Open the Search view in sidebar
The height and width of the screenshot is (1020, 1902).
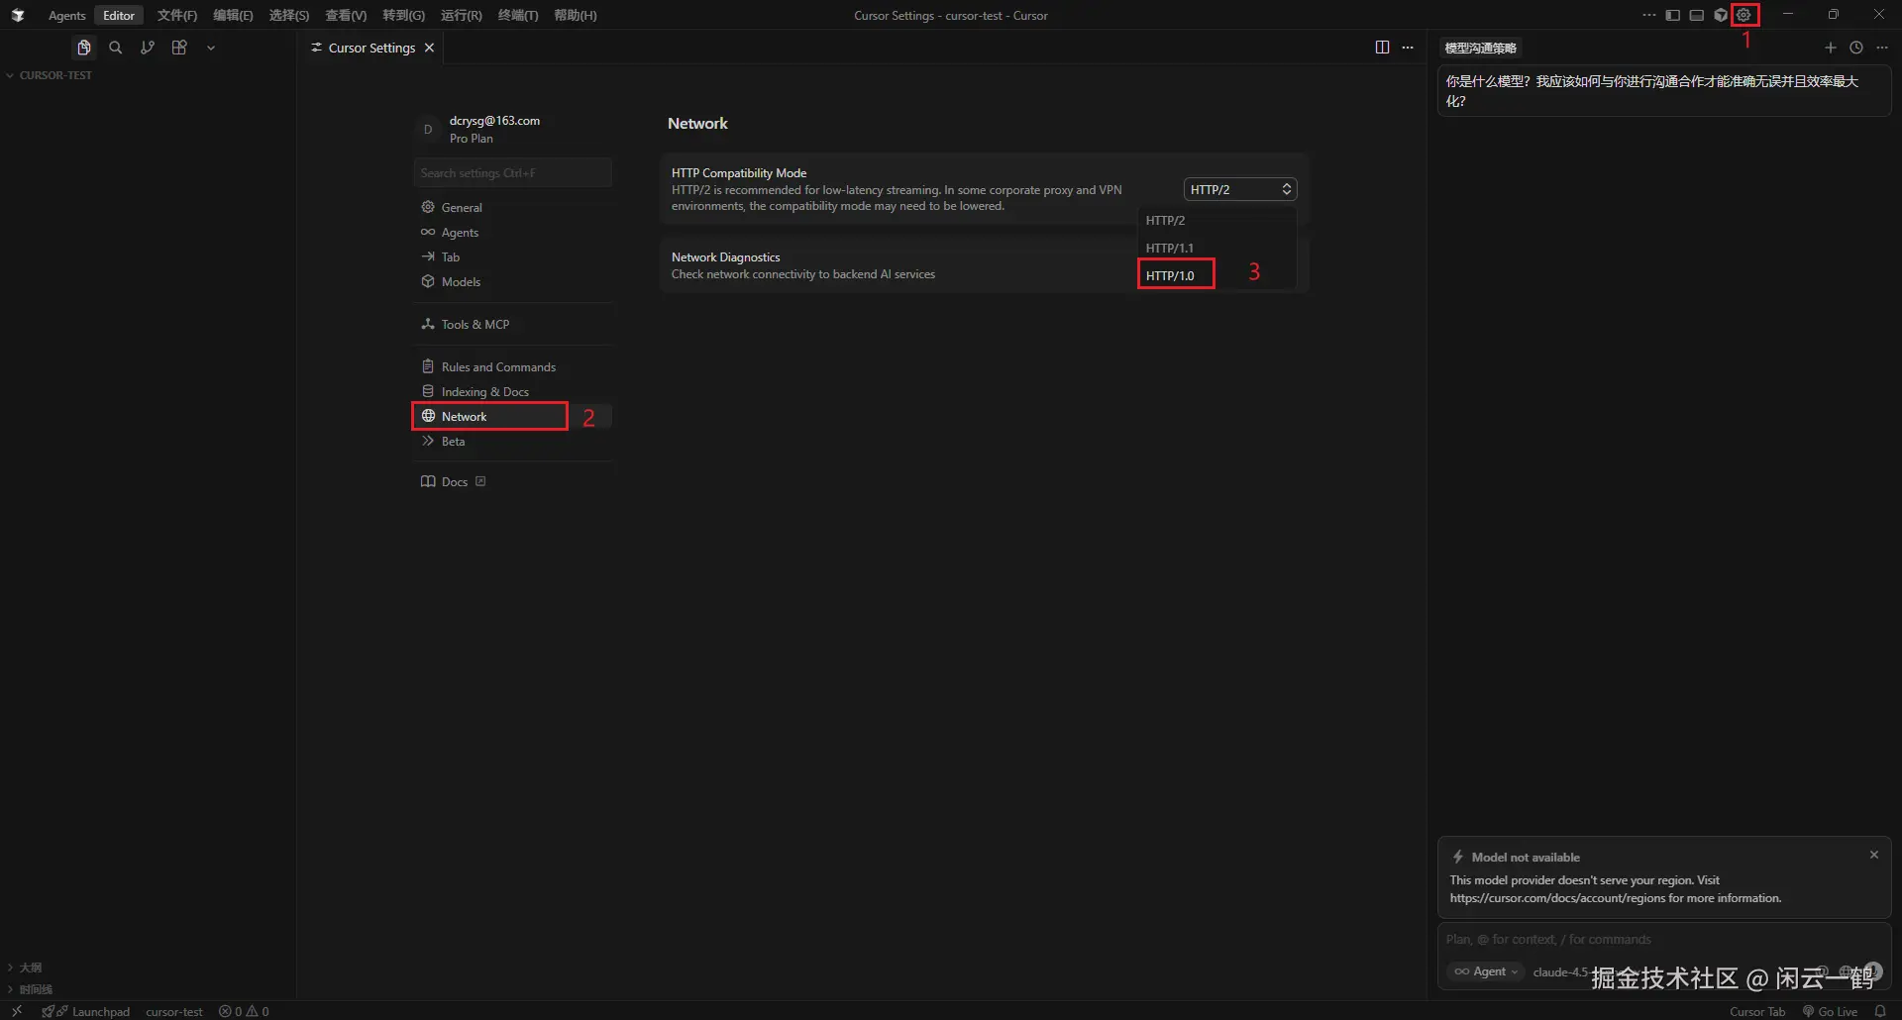coord(116,48)
